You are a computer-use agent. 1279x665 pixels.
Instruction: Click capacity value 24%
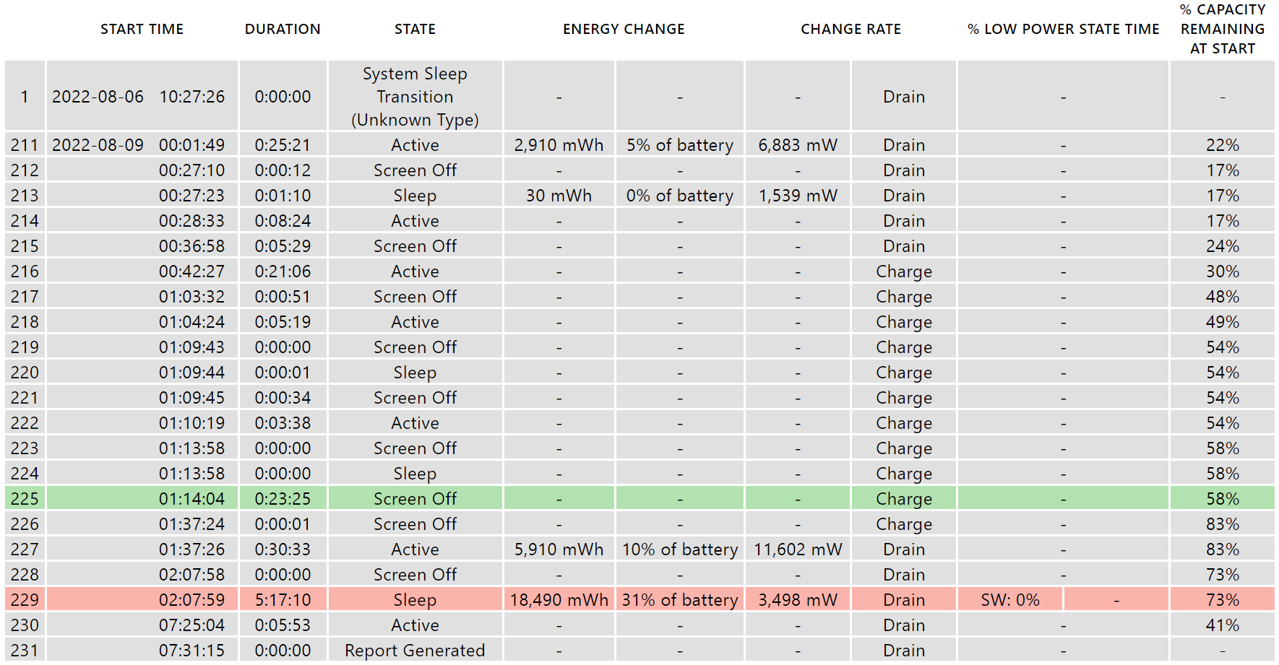(x=1222, y=245)
